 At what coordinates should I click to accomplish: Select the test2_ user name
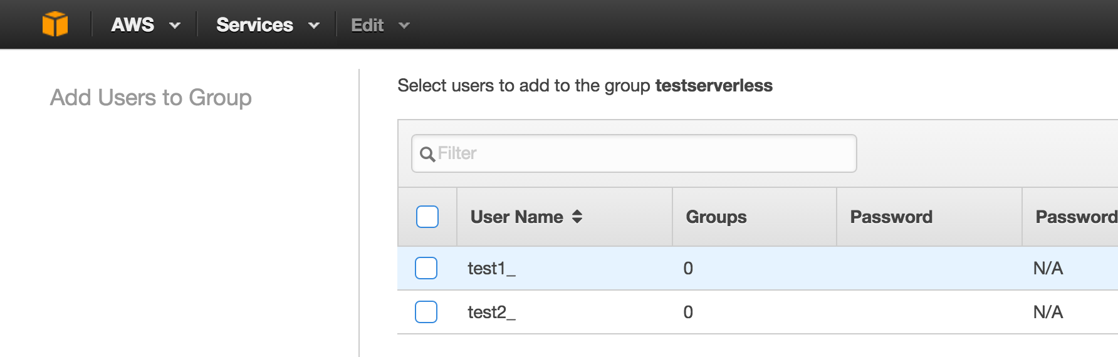click(491, 313)
